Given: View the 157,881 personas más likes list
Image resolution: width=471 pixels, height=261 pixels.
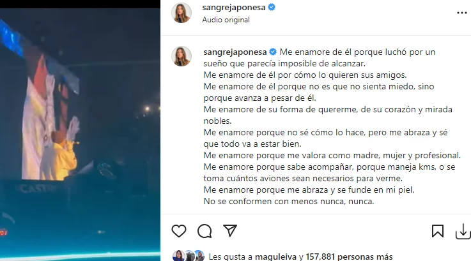Looking at the screenshot, I should tap(349, 257).
